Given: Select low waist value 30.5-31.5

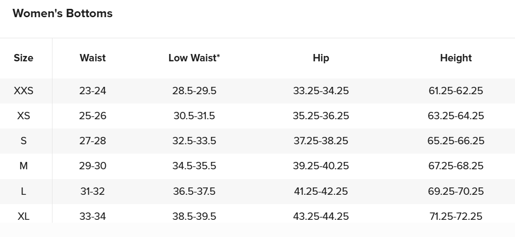Looking at the screenshot, I should (x=194, y=116).
